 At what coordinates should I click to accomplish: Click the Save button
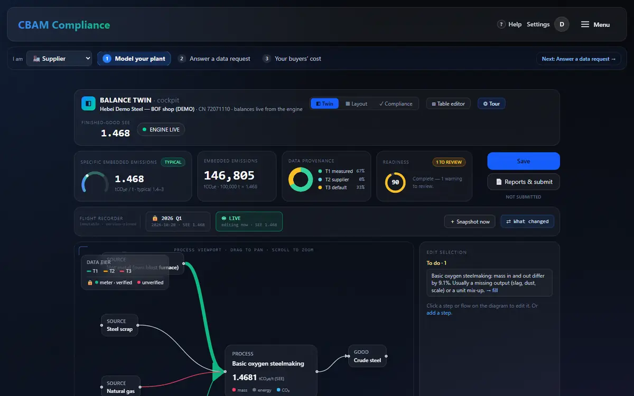524,161
